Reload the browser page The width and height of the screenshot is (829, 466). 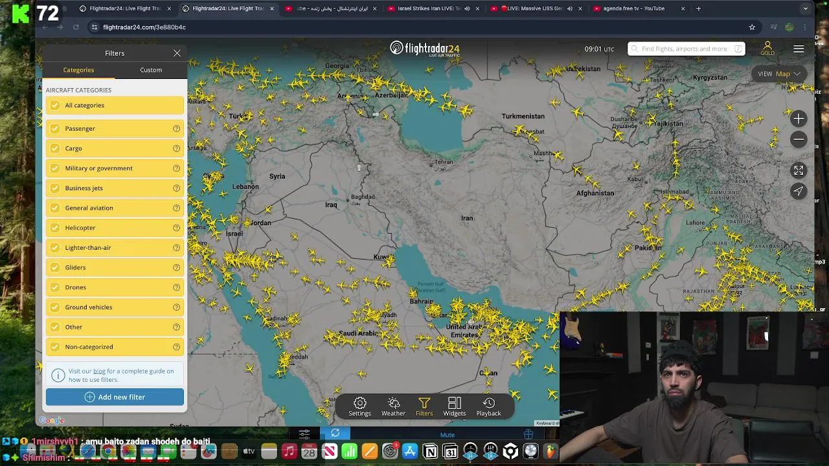pyautogui.click(x=76, y=27)
